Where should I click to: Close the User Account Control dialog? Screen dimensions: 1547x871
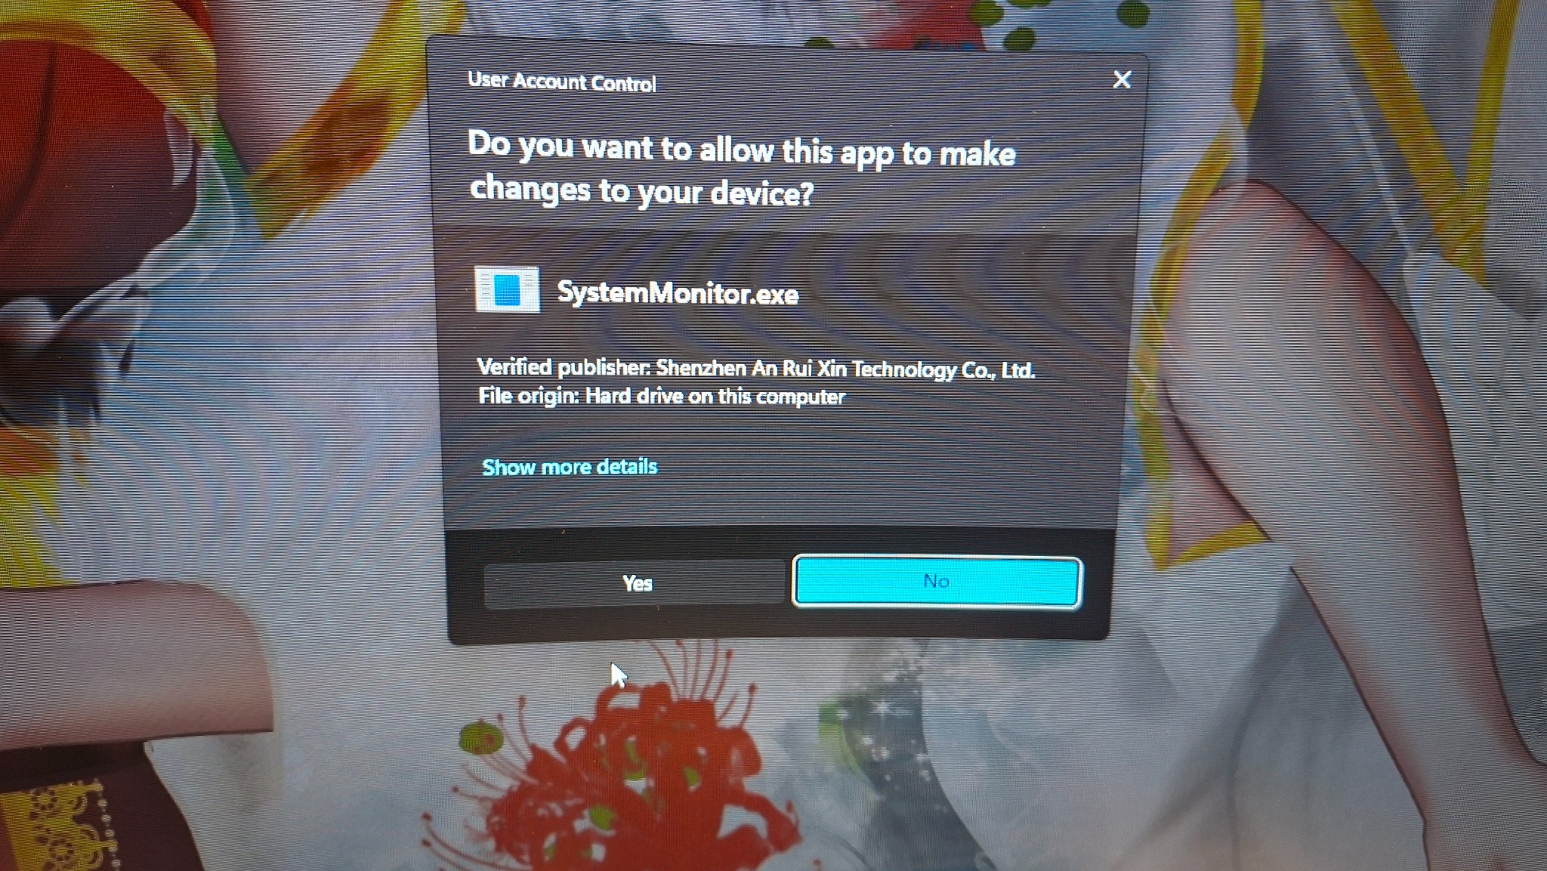1122,79
